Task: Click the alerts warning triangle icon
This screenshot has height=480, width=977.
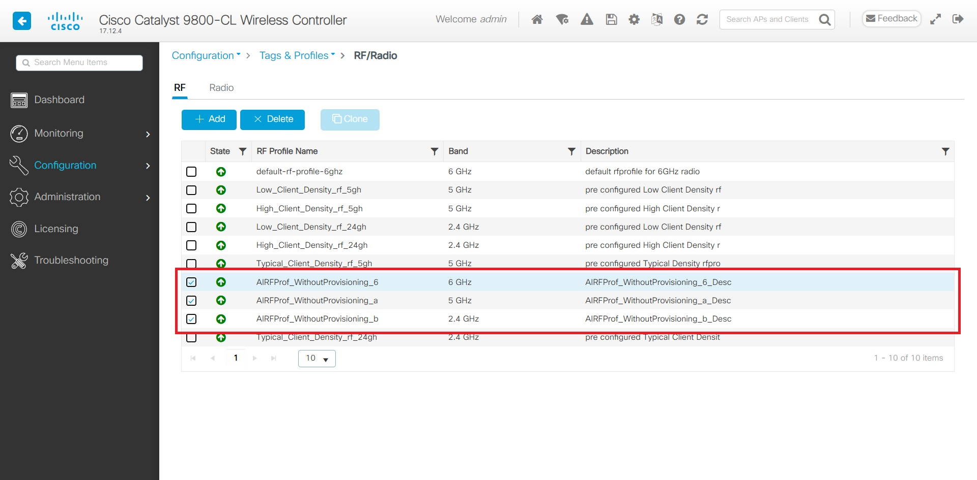Action: (587, 19)
